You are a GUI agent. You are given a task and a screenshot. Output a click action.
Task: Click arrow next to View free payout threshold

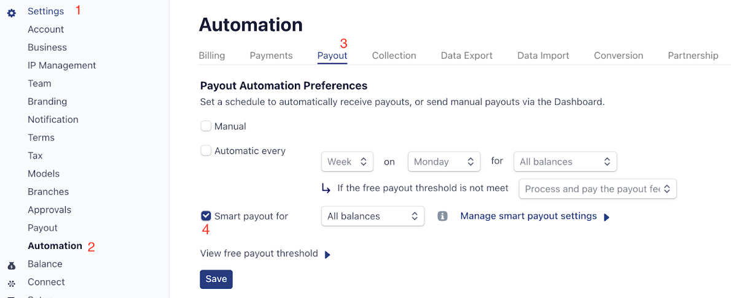(x=327, y=254)
